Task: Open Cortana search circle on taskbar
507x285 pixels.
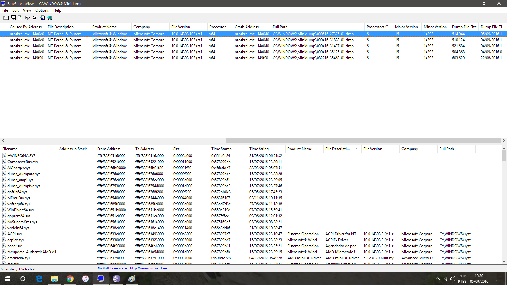Action: coord(23,279)
